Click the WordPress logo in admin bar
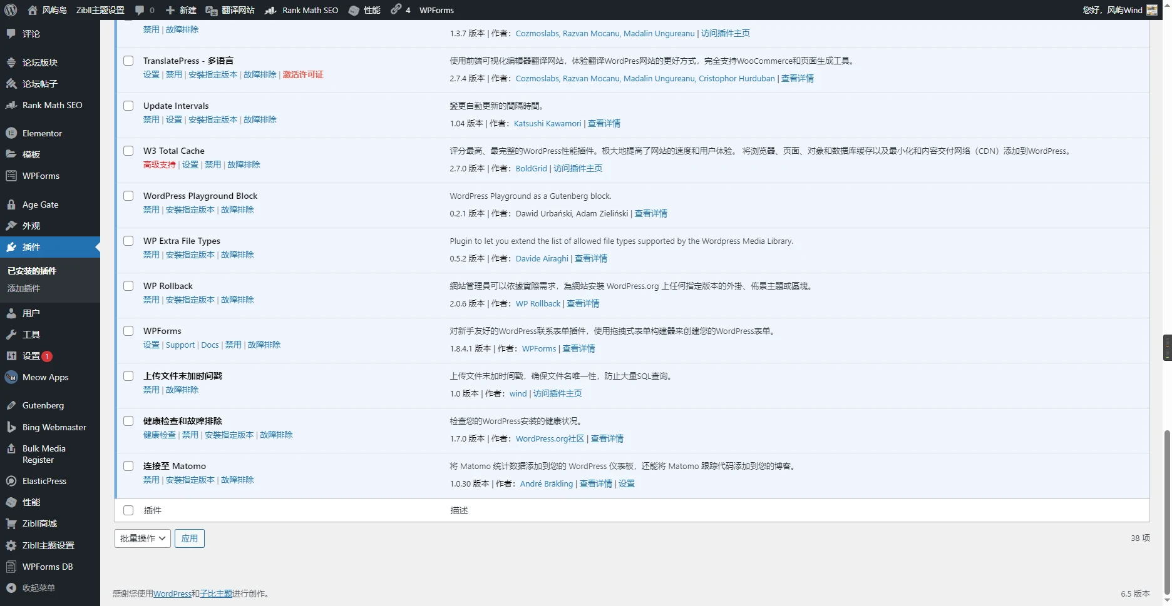The width and height of the screenshot is (1172, 606). tap(11, 10)
